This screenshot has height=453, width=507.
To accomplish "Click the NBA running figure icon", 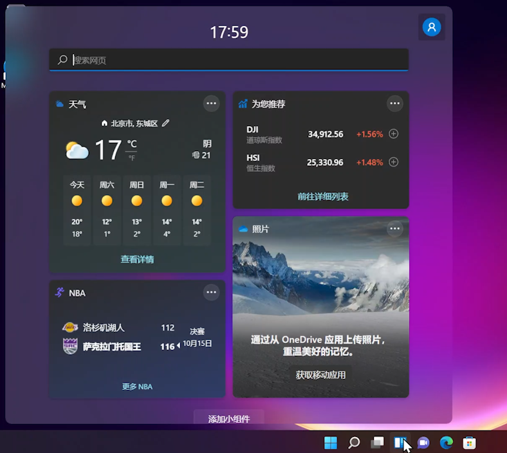I will pyautogui.click(x=59, y=293).
